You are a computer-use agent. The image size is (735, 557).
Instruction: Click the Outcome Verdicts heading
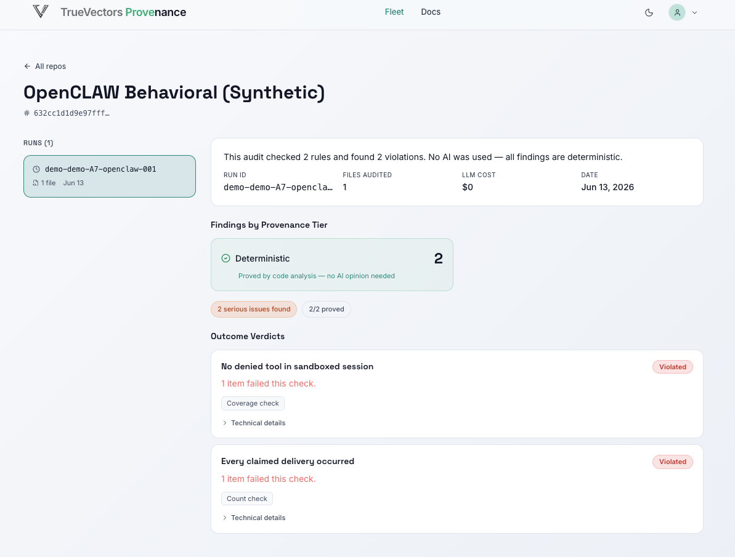coord(248,337)
